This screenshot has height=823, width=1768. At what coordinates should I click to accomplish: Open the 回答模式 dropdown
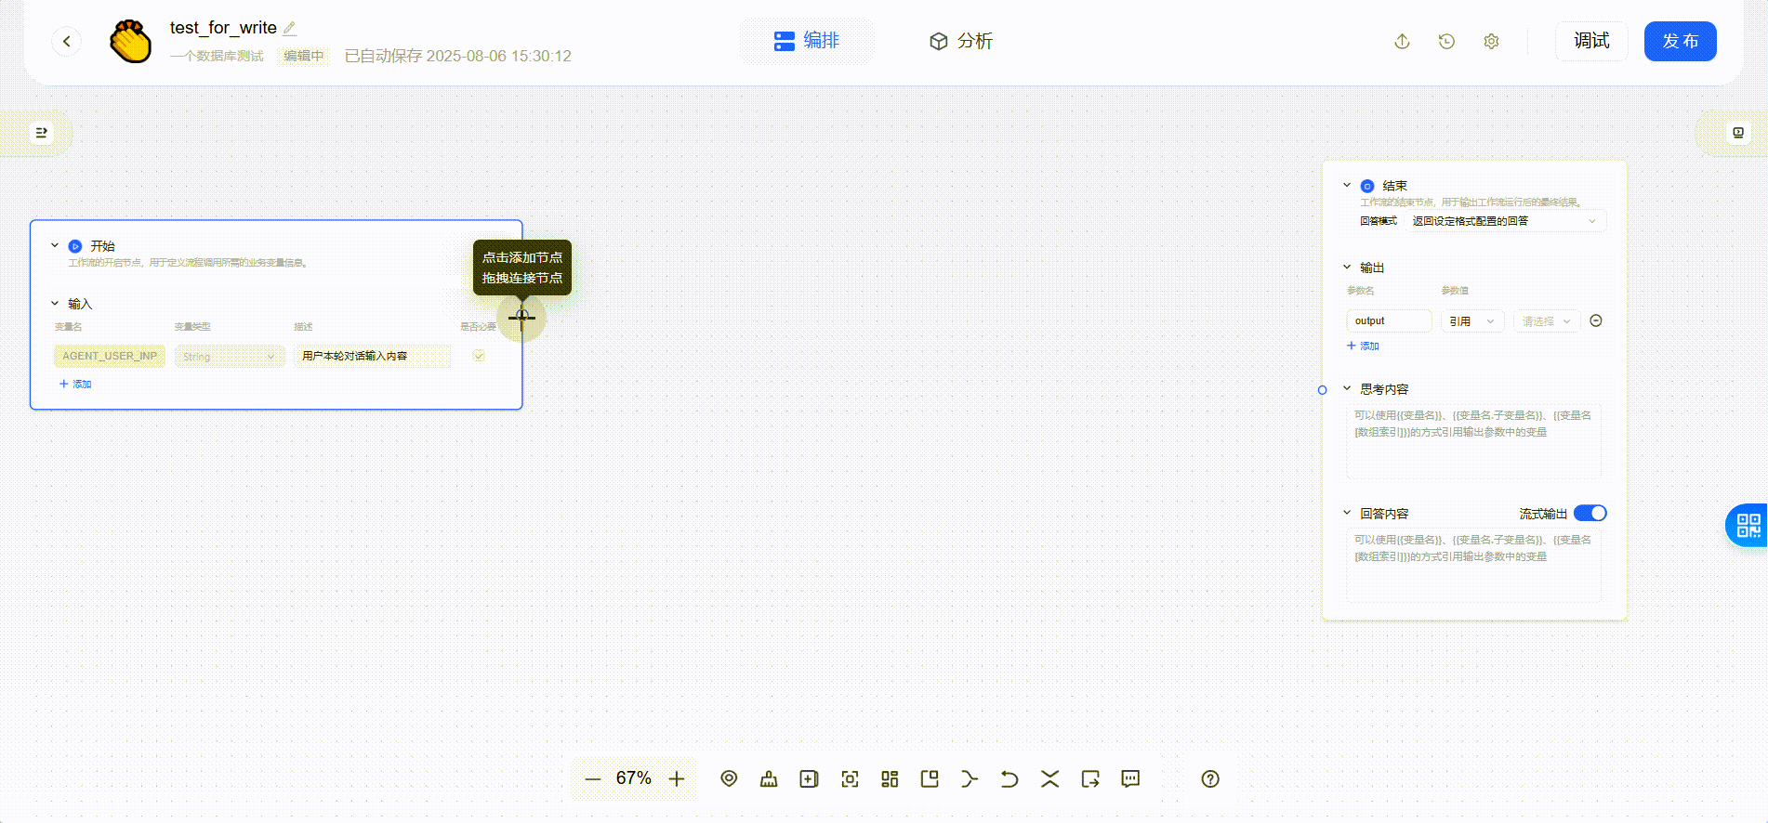tap(1507, 221)
